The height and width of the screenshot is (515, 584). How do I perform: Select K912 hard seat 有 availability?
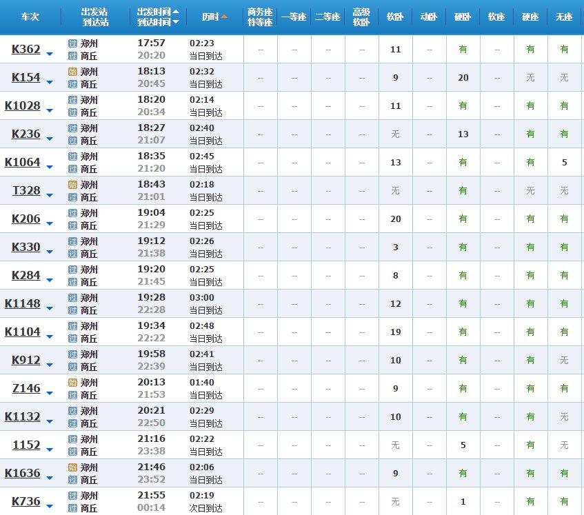[530, 361]
